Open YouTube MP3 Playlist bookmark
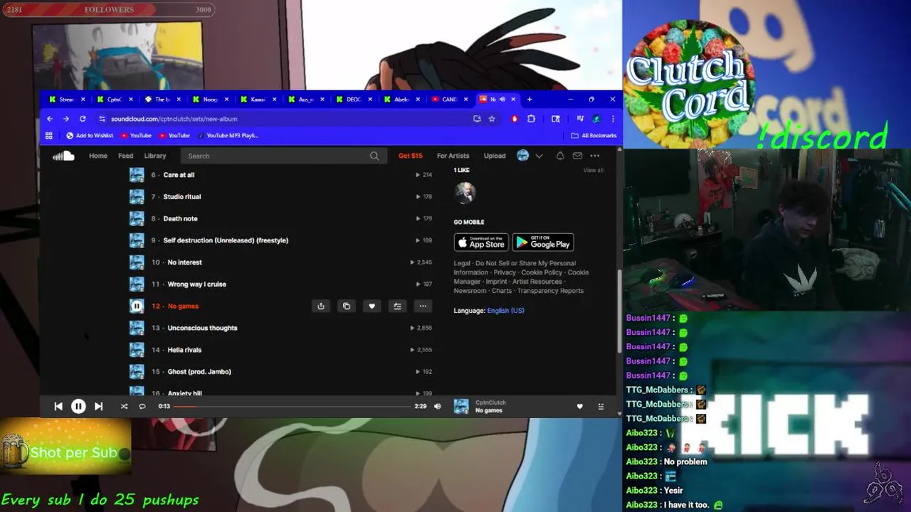Viewport: 911px width, 512px height. pyautogui.click(x=227, y=135)
